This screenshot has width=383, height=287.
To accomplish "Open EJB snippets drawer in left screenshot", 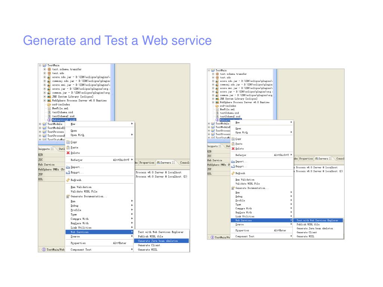I will coord(51,155).
